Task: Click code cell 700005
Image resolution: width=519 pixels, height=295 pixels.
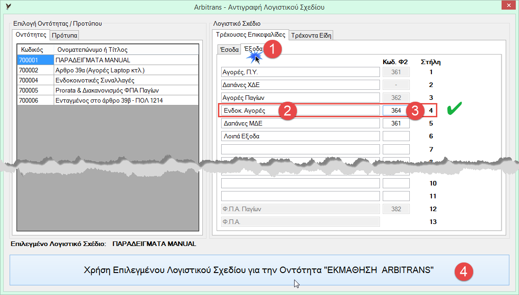Action: [35, 91]
